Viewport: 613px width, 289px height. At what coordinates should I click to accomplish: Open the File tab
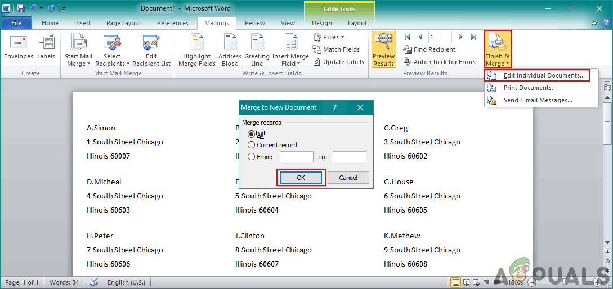pos(16,23)
